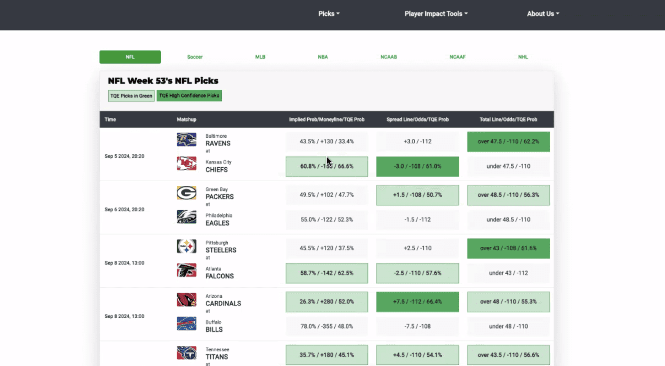
Task: Select under 47.5 / -110 total
Action: point(508,166)
